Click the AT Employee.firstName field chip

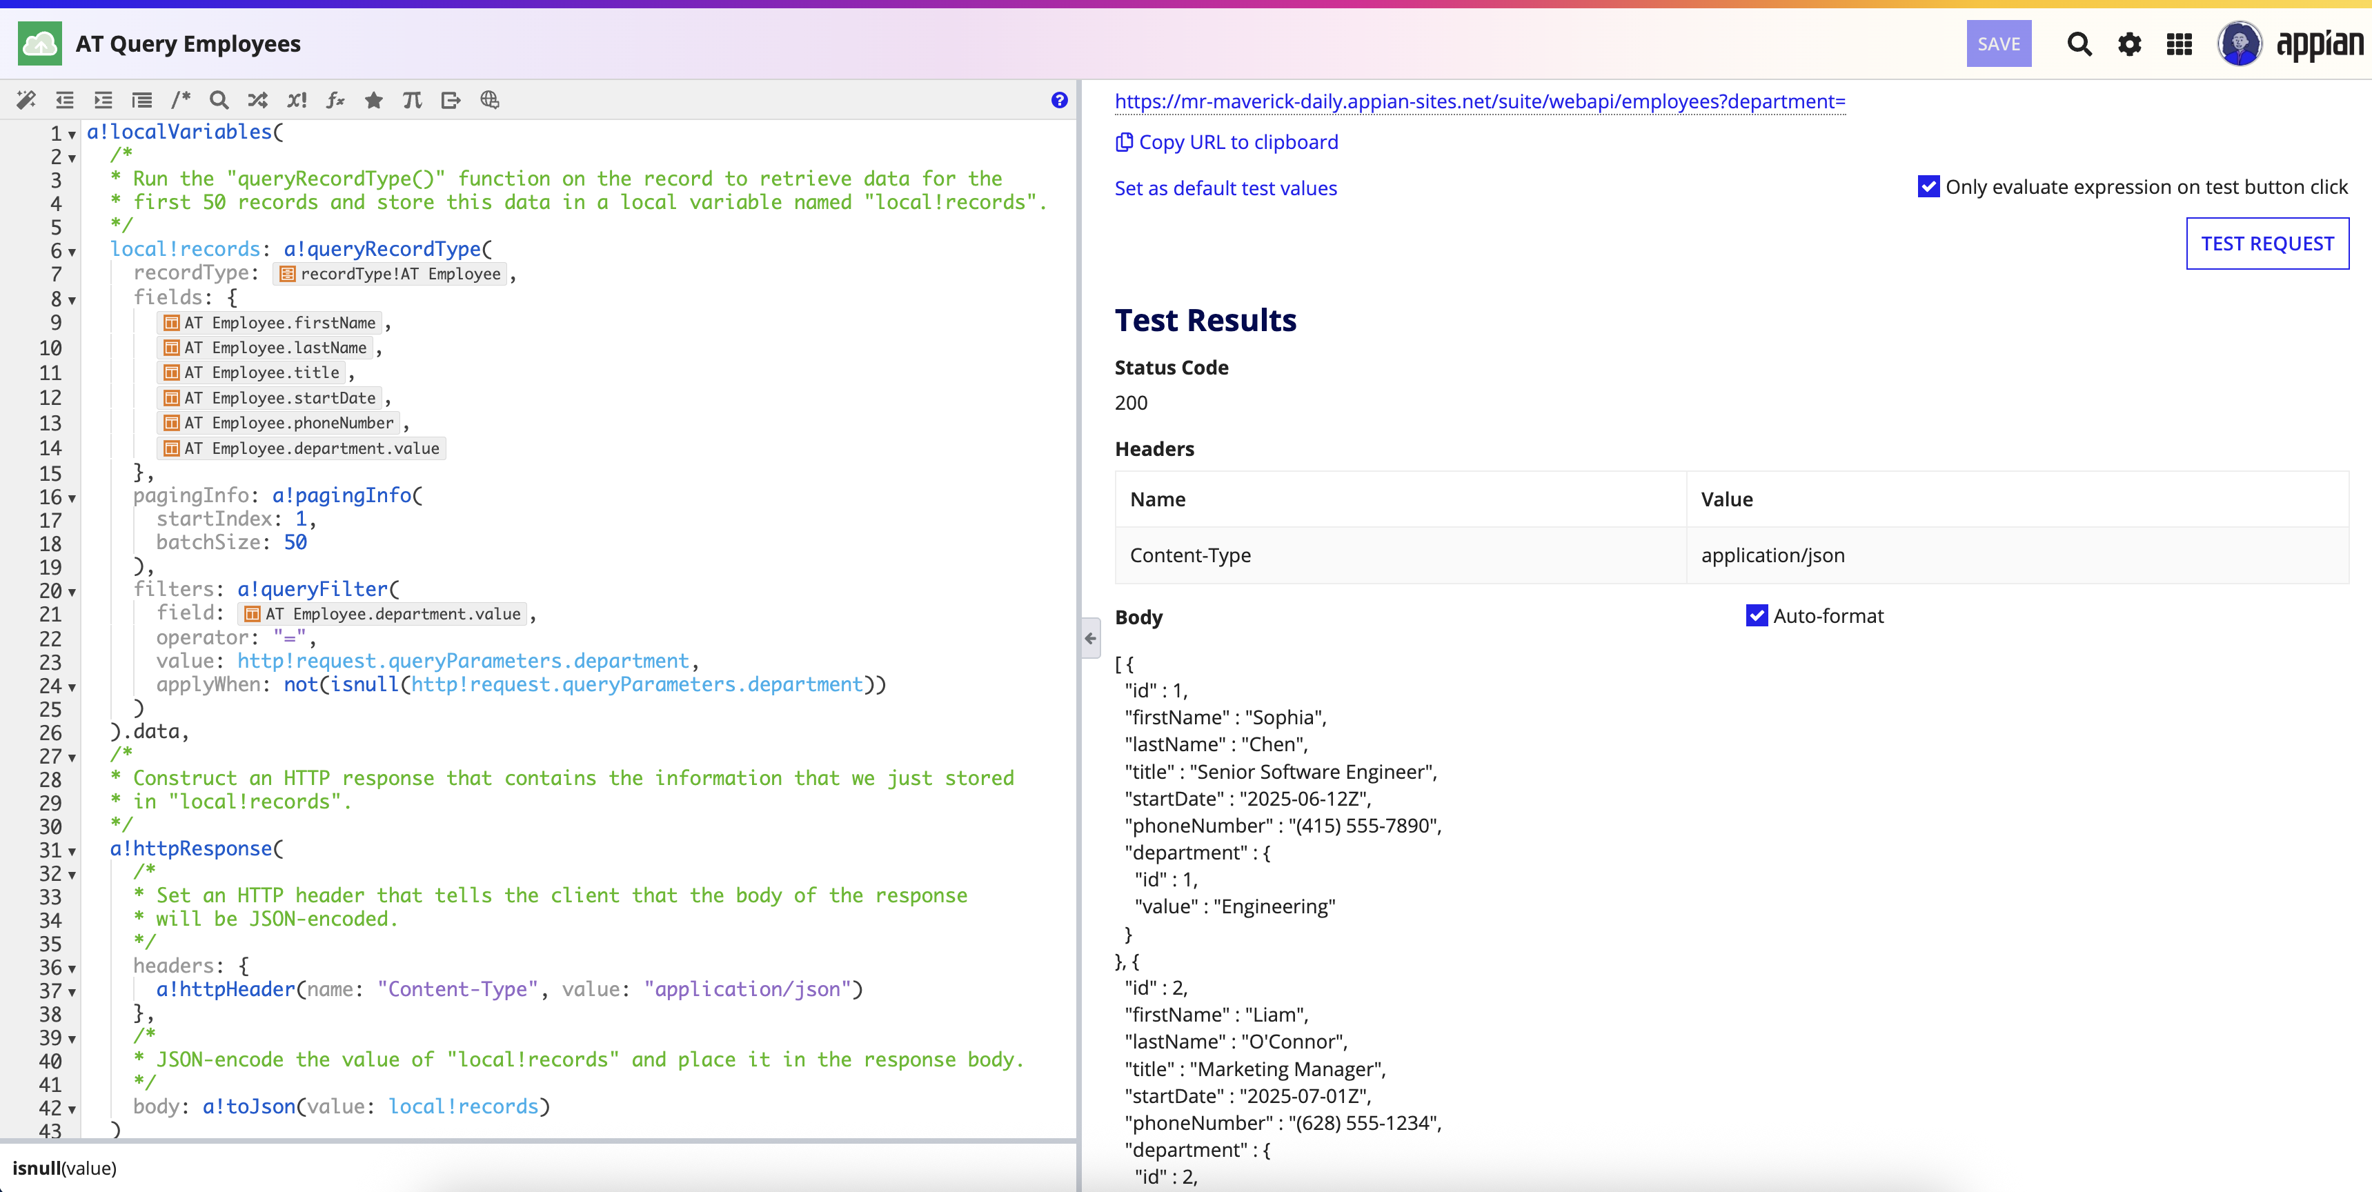270,323
